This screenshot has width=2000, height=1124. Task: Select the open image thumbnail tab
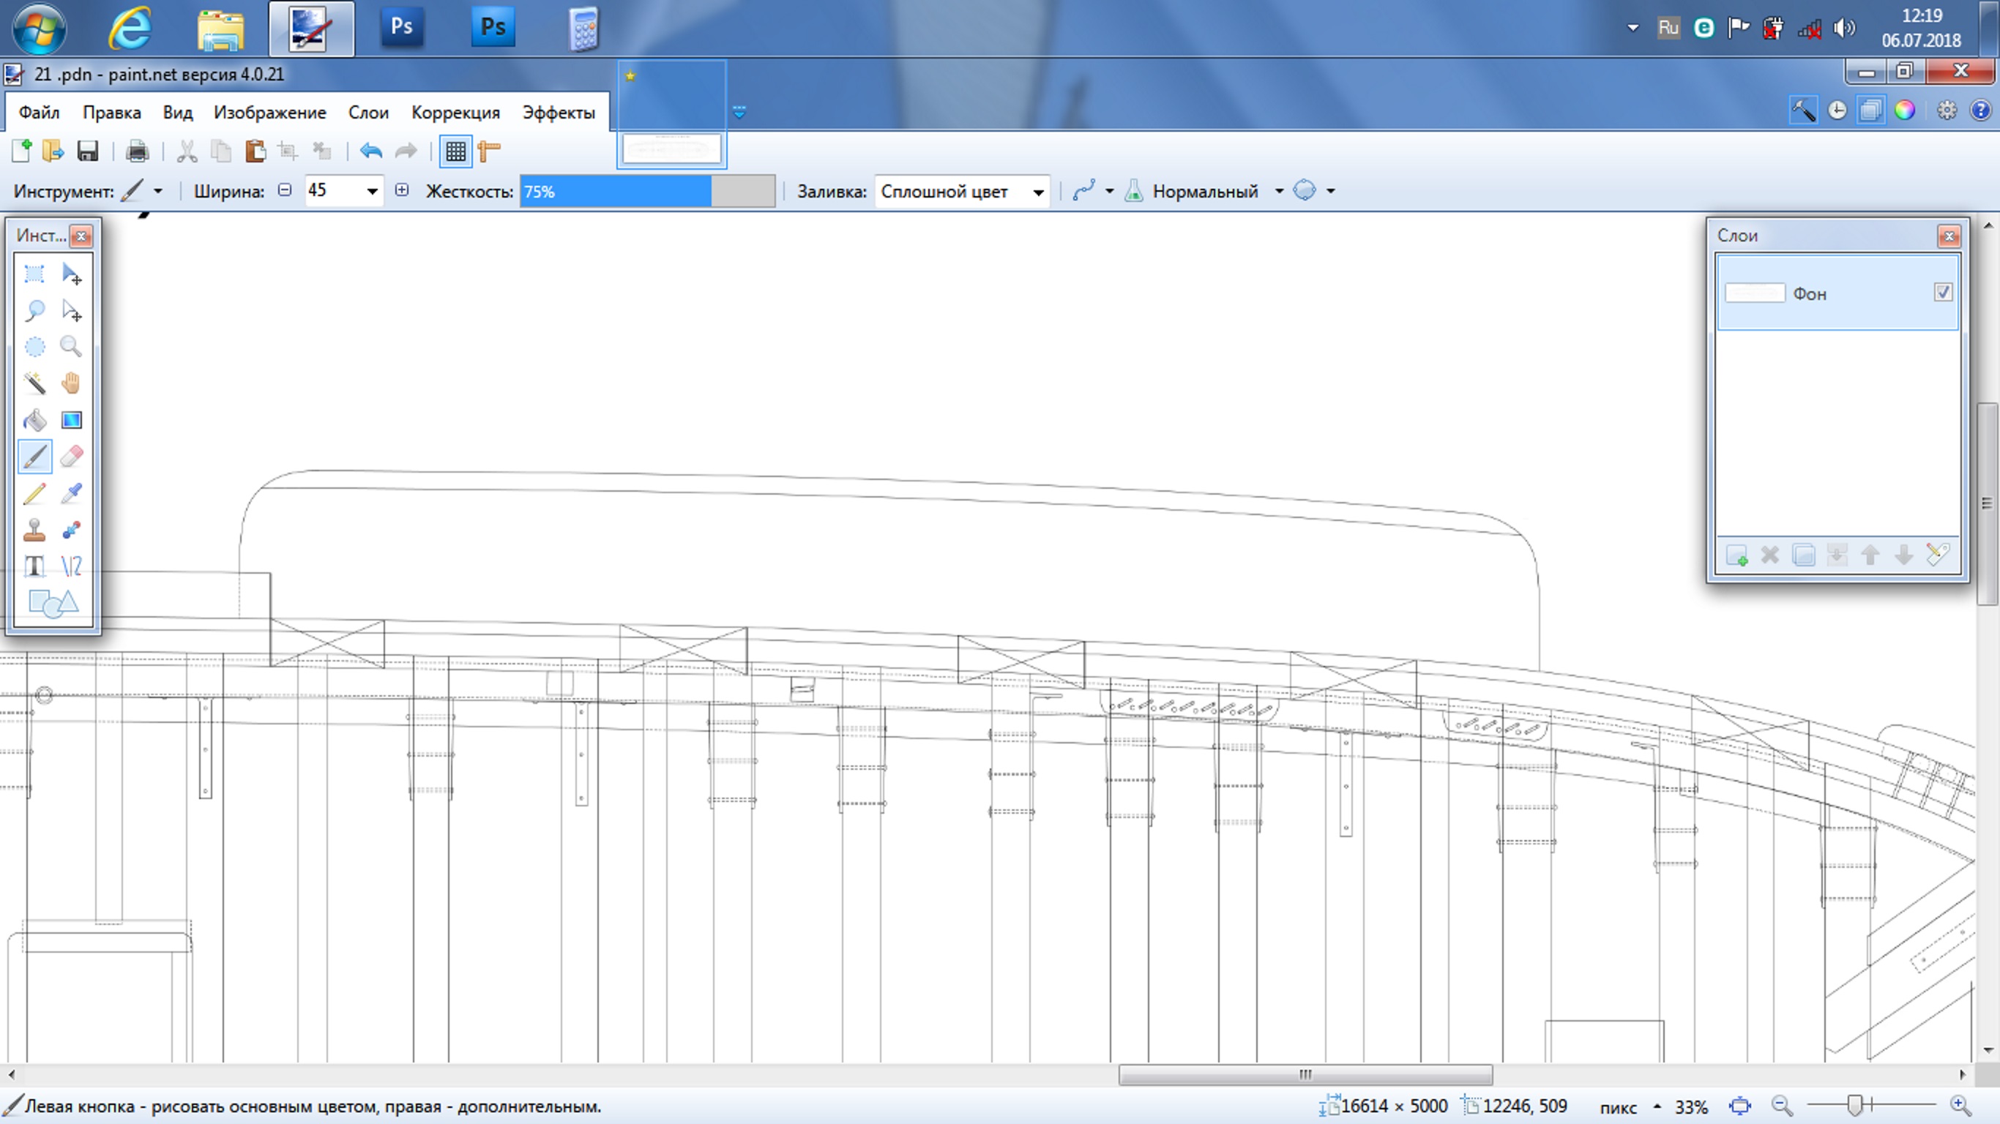(x=671, y=113)
